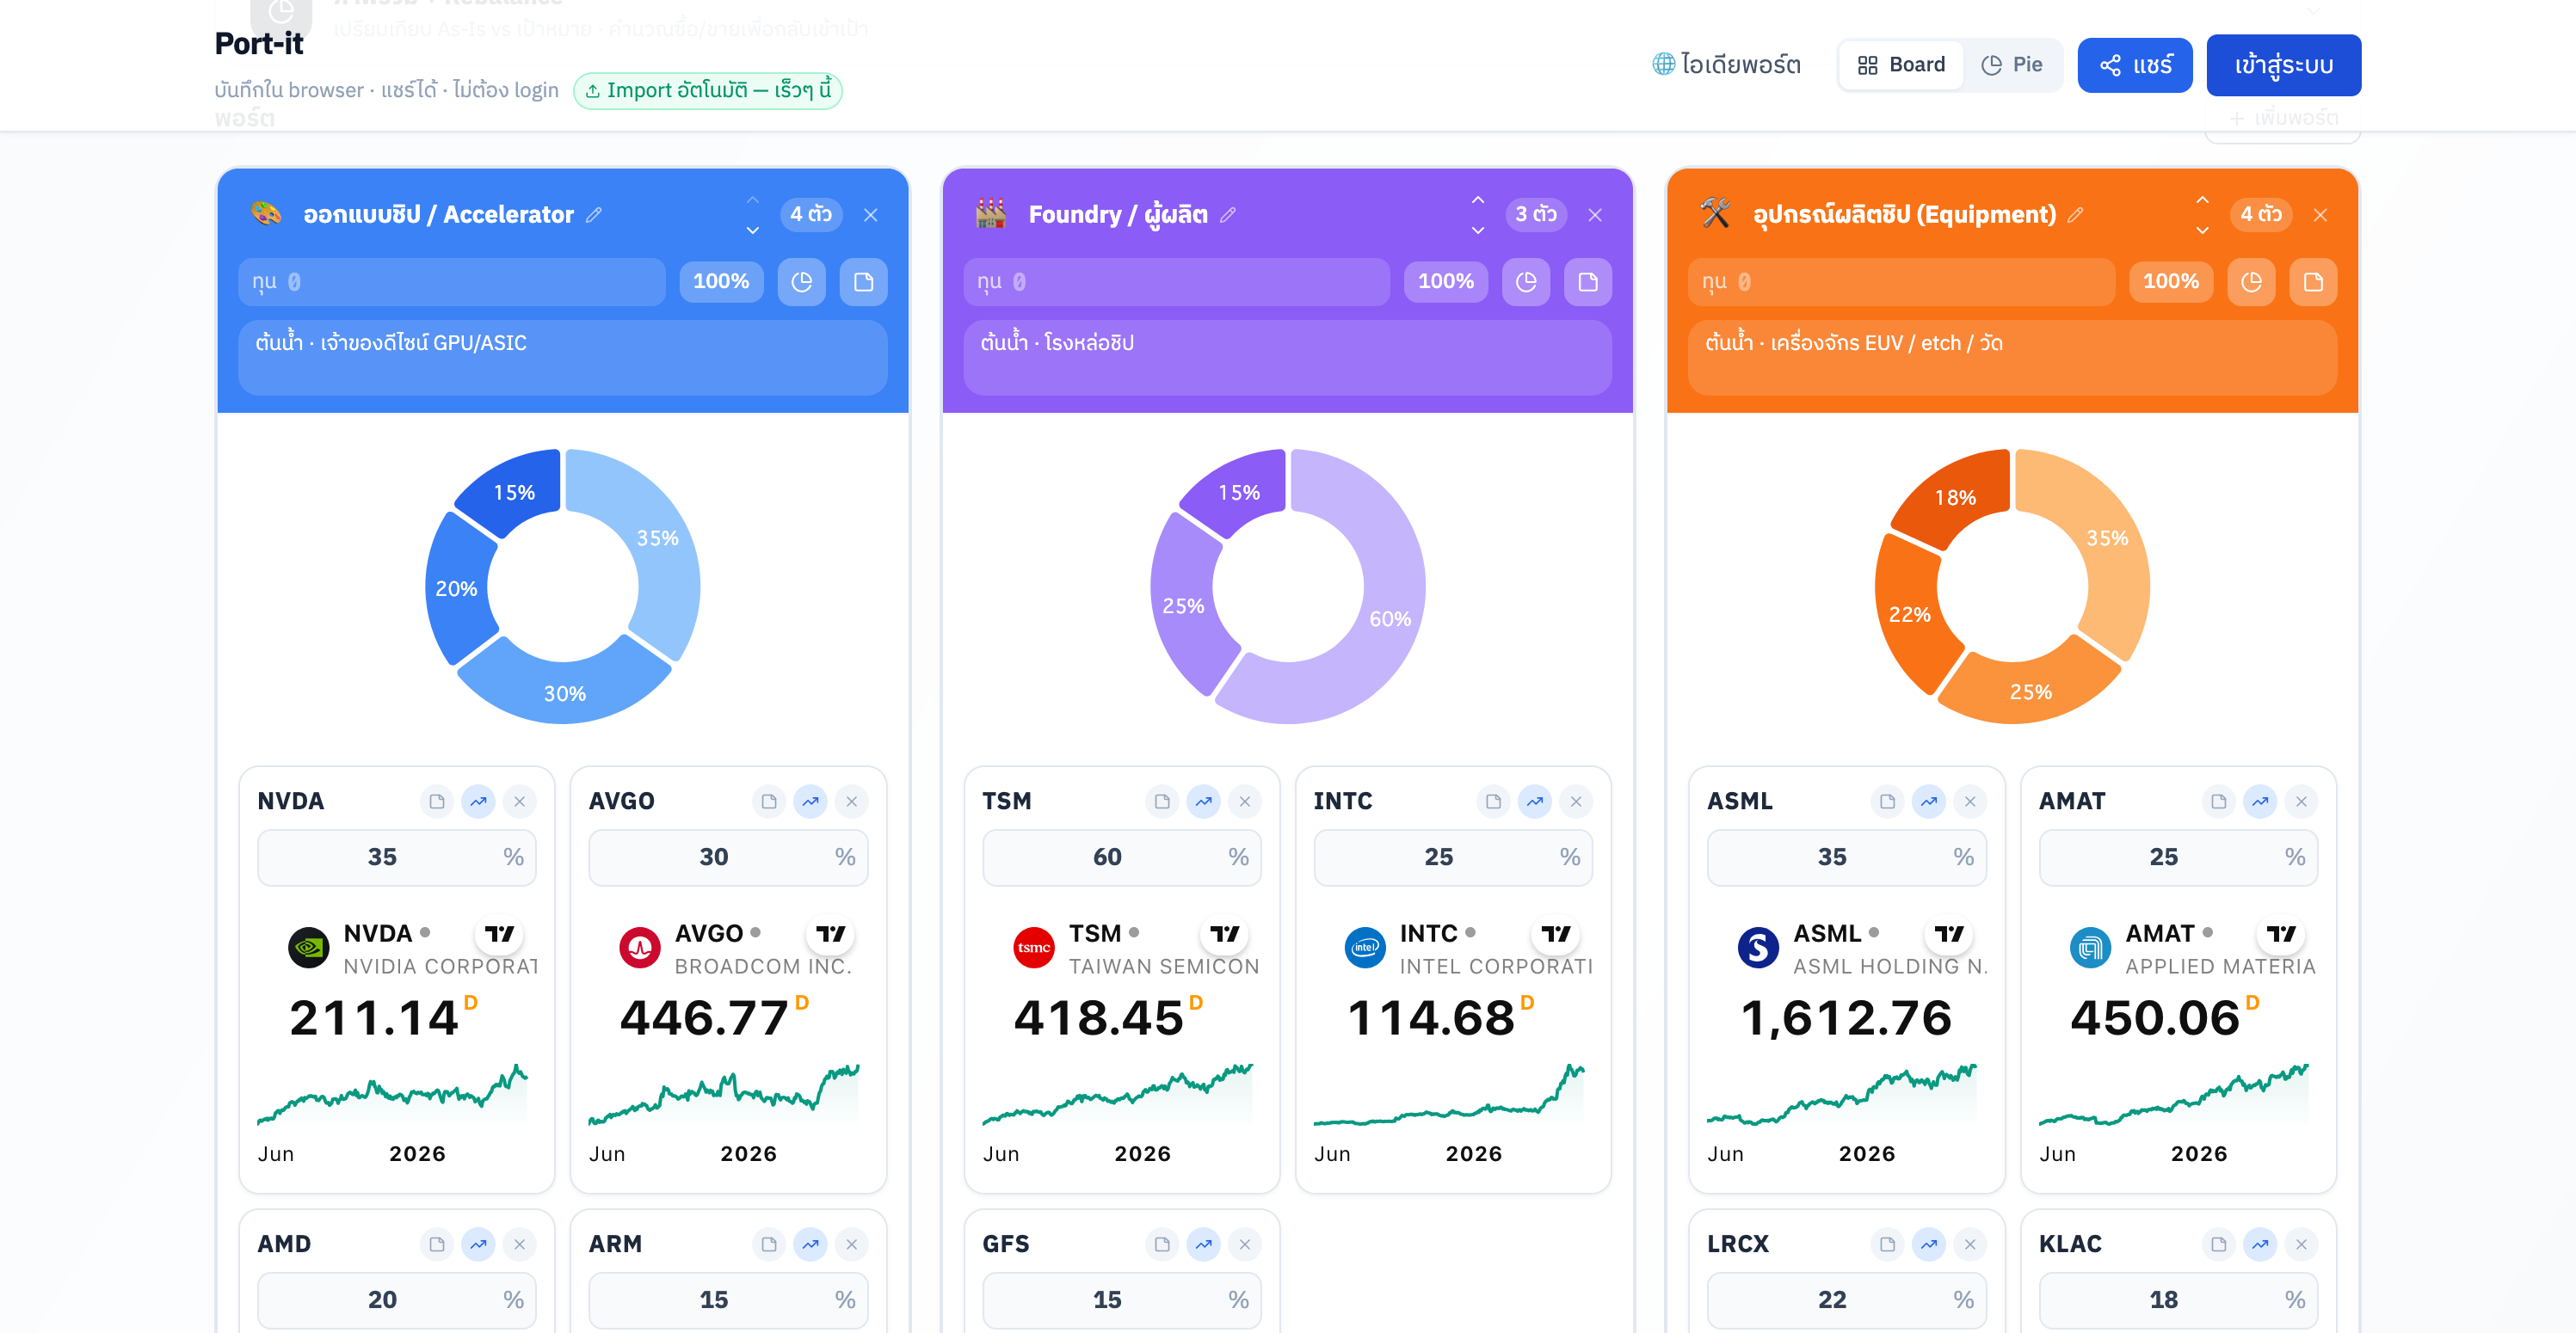Toggle pie chart in Equipment group header
2576x1333 pixels.
pos(2251,282)
